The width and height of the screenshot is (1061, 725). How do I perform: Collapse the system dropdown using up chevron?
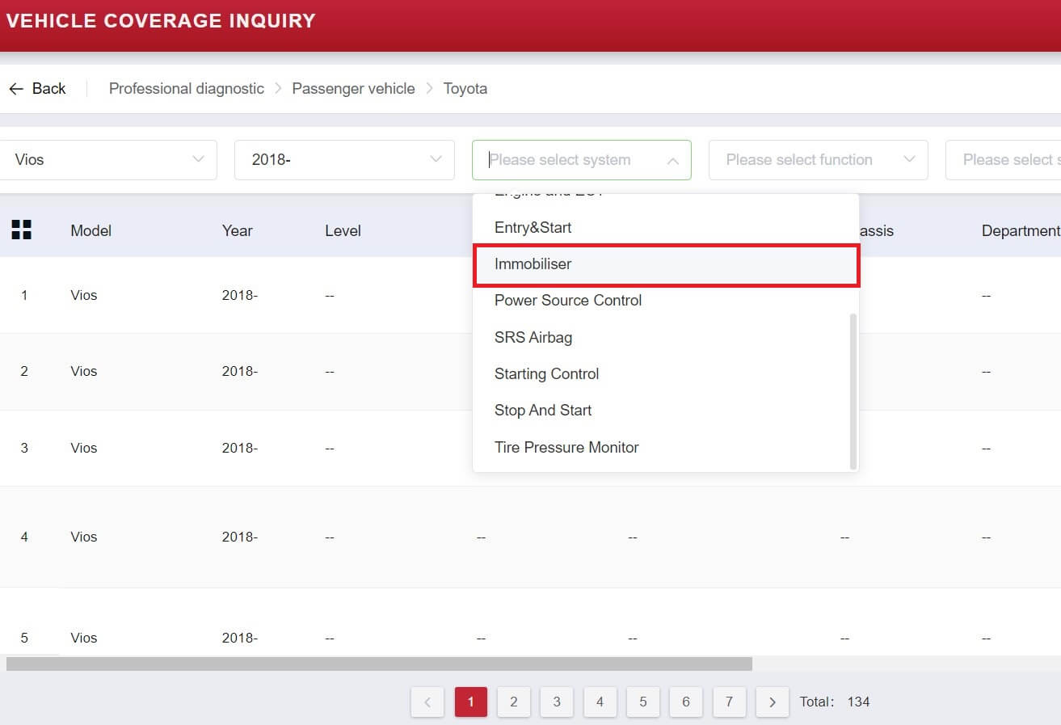(672, 160)
